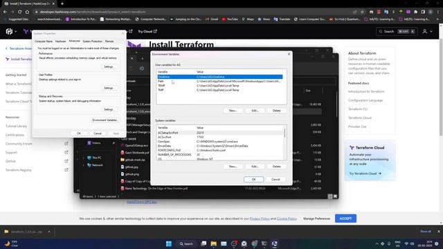Go back in browser
443x249 pixels.
(x=5, y=12)
